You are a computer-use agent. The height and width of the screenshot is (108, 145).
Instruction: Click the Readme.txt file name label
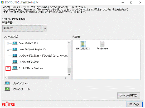[x=102, y=48]
